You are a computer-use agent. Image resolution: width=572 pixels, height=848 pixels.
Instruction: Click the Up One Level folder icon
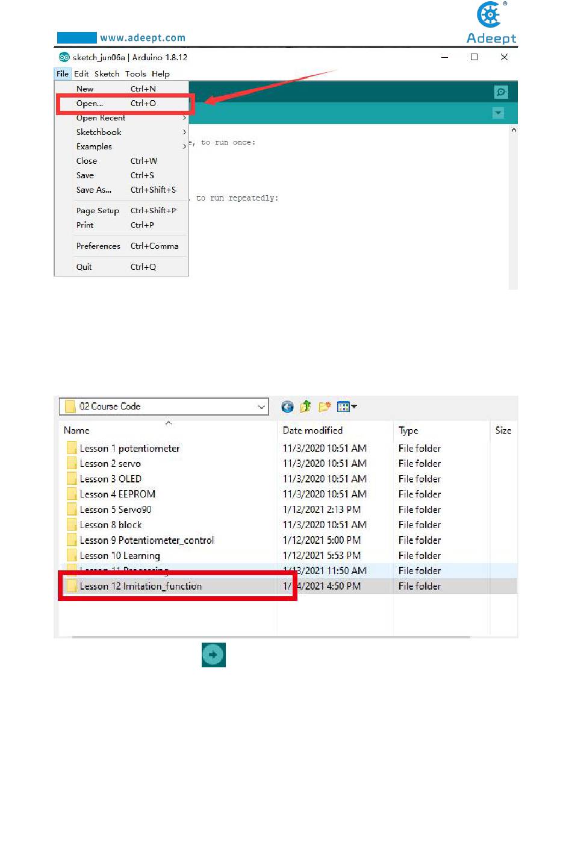point(306,407)
